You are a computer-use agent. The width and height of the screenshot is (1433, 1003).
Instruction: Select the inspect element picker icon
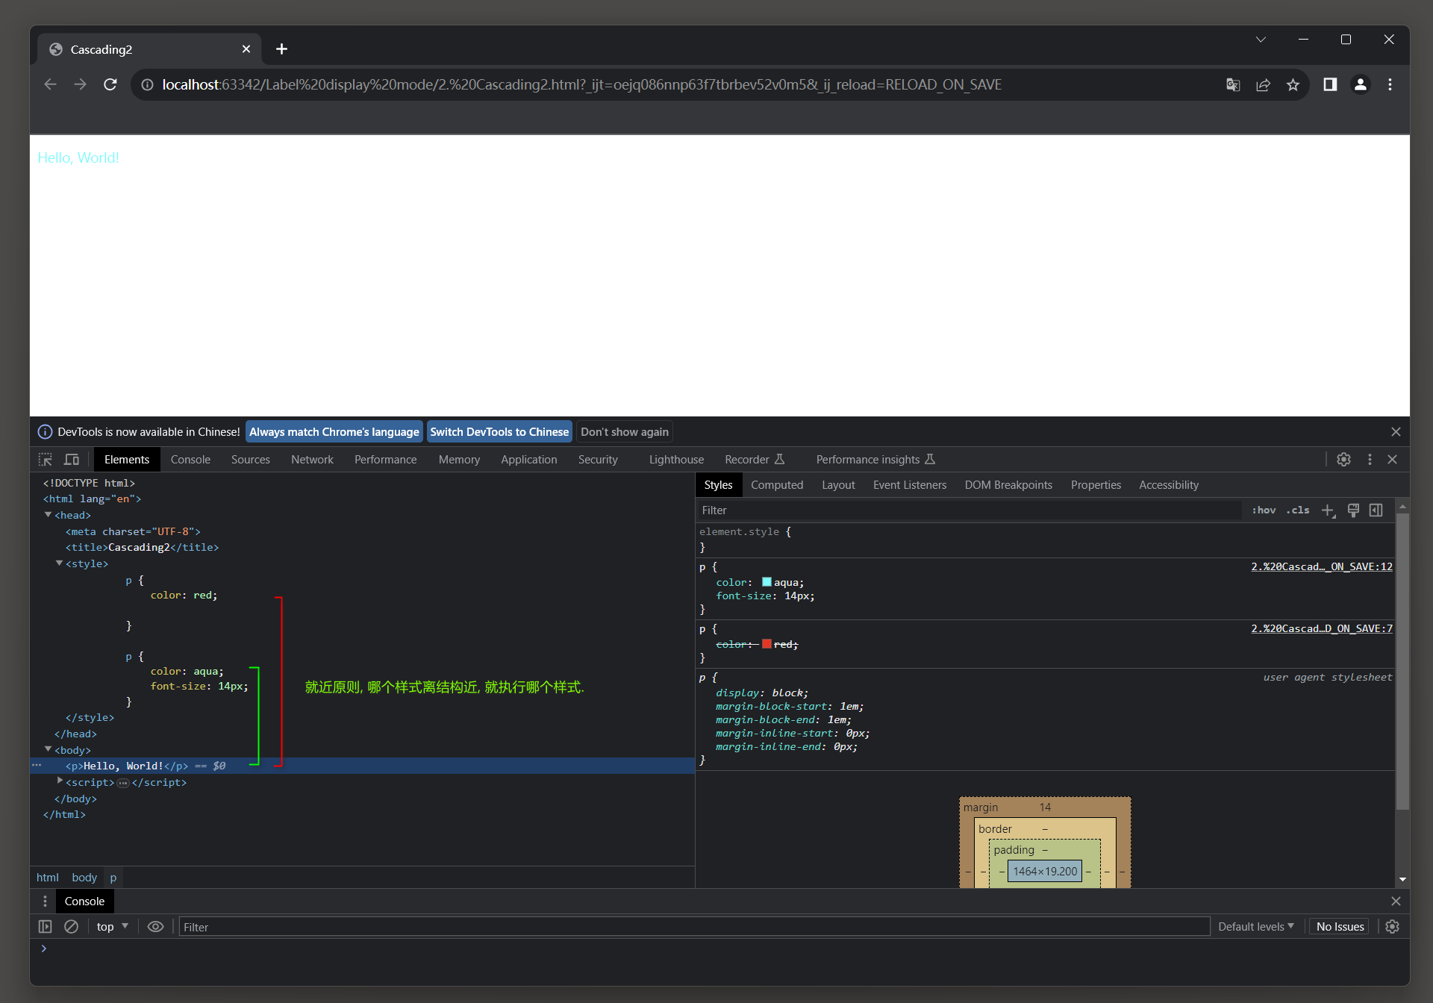(x=46, y=460)
